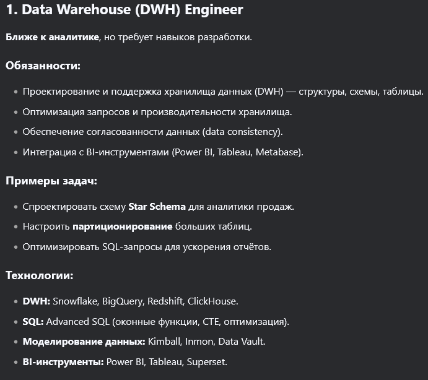Click the bold text "Ближе к аналитике"
The image size is (428, 380).
53,38
